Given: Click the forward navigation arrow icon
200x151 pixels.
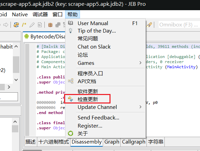Looking at the screenshot, I should (6, 25).
